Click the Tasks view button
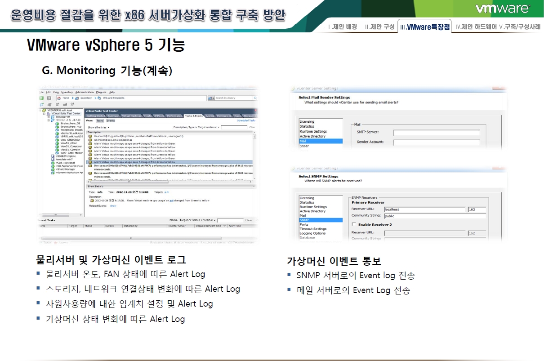544x361 pixels. point(100,121)
